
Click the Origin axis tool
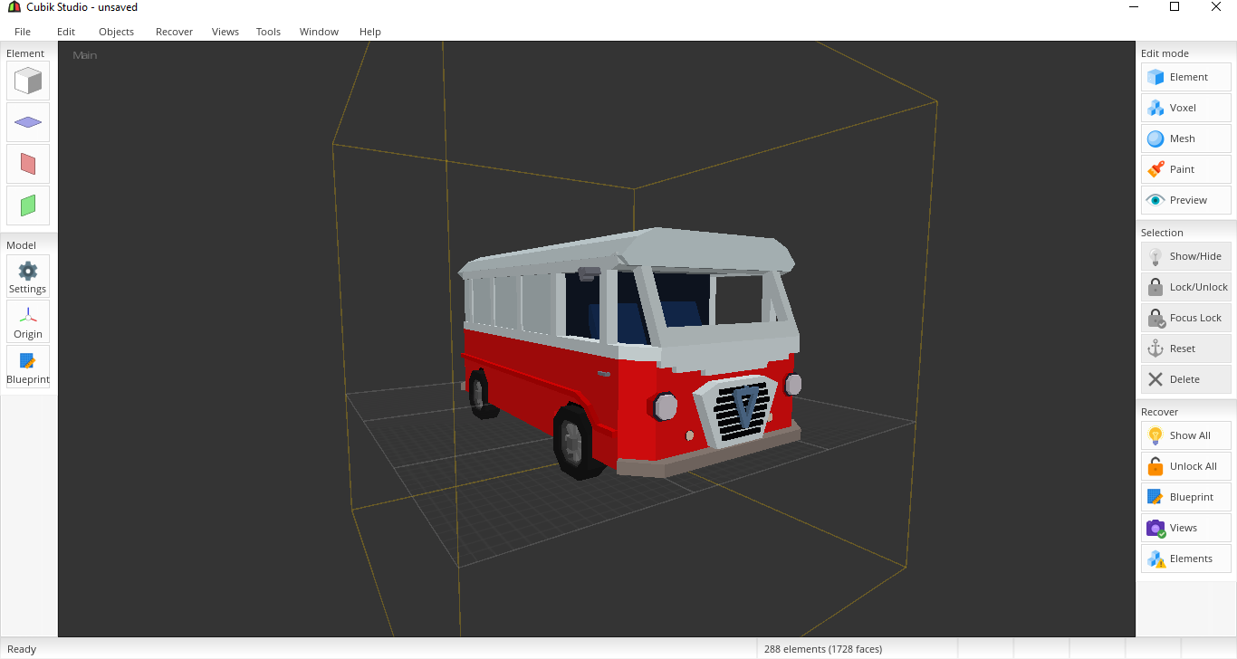tap(28, 321)
